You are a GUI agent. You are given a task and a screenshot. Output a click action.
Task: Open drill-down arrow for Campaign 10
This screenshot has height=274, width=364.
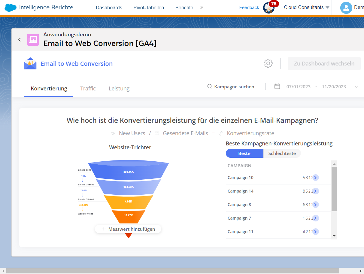point(315,178)
